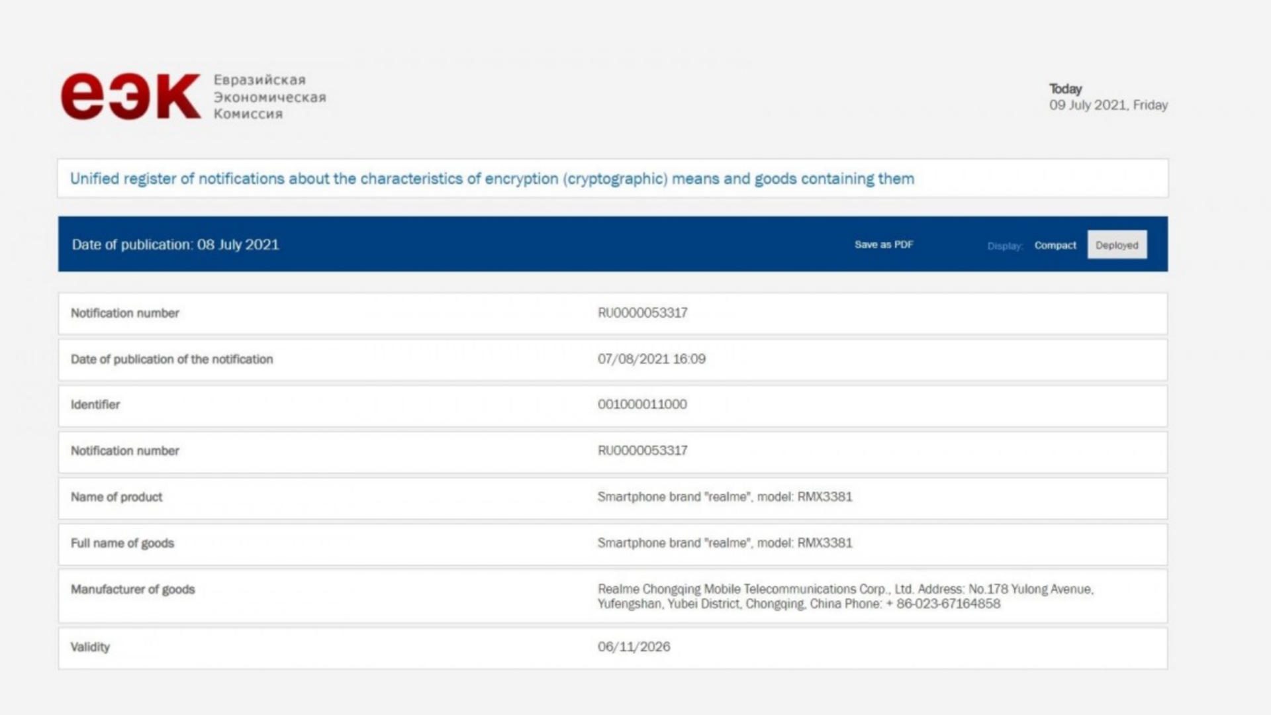
Task: Click the first notification number value RU0000053317
Action: coord(642,313)
